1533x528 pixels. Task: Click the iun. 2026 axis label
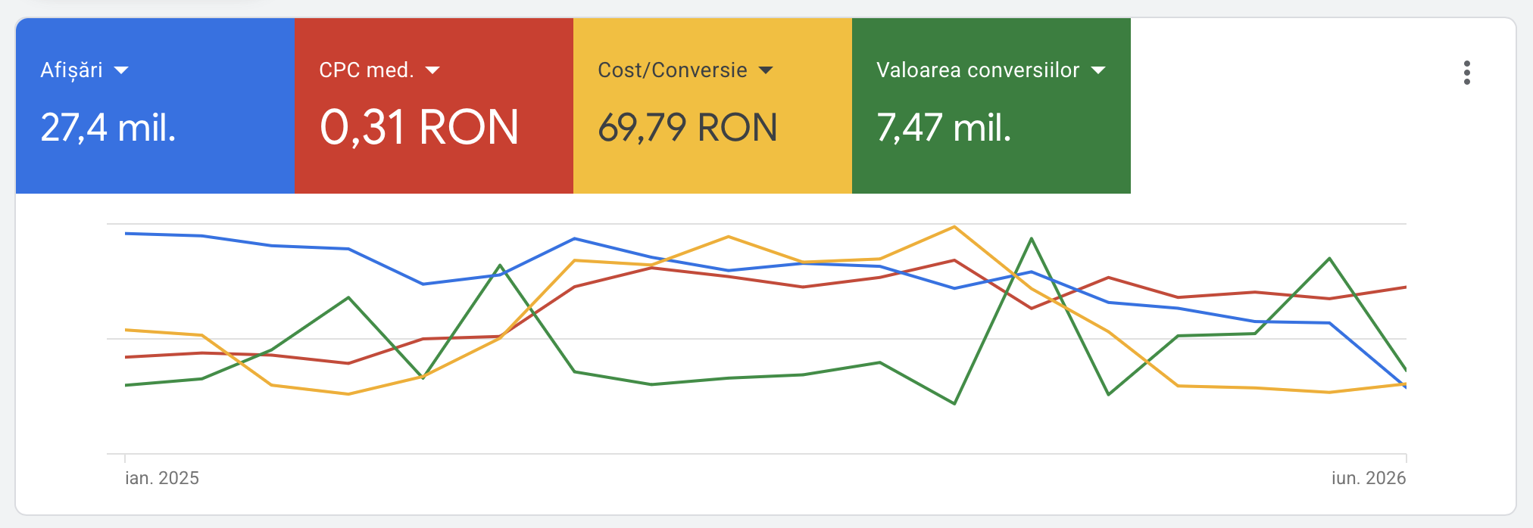(1369, 478)
